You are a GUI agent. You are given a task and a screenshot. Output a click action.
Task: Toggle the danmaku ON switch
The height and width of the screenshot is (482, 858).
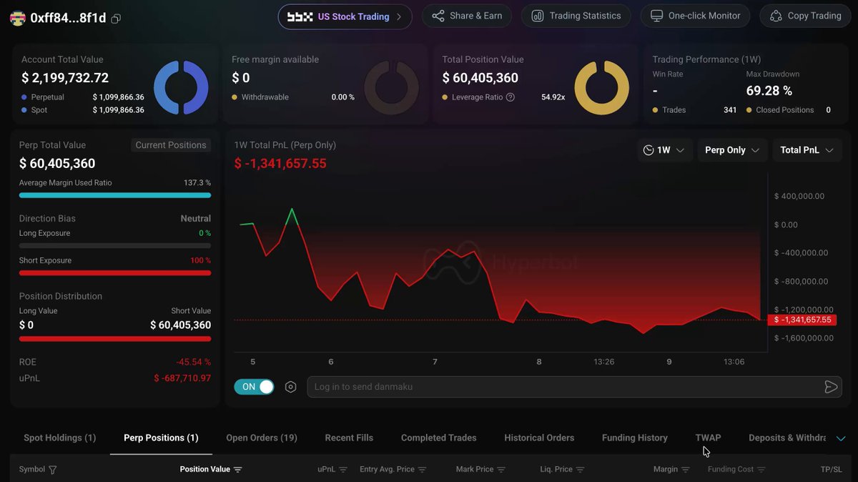pos(254,387)
